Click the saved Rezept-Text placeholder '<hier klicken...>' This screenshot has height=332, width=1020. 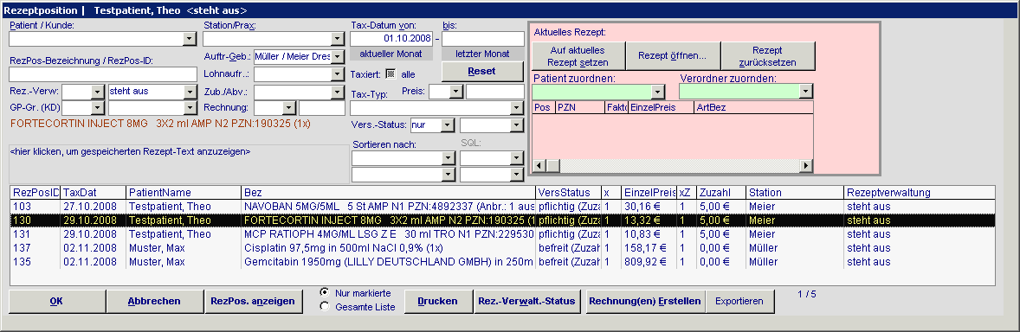tap(130, 151)
